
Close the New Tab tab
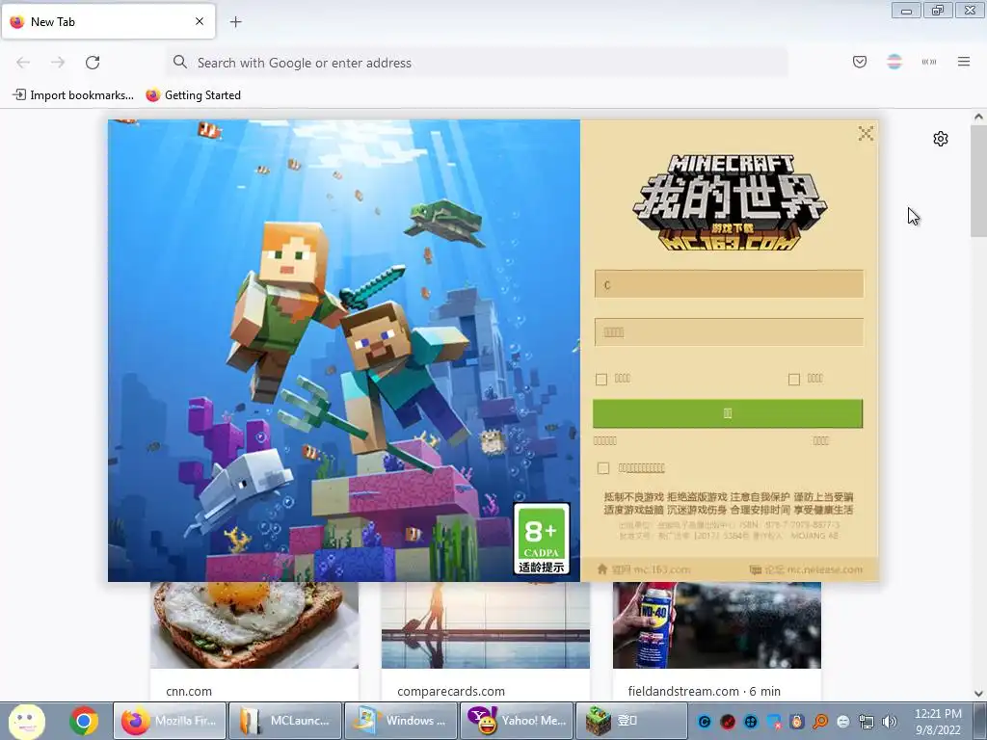pos(200,21)
